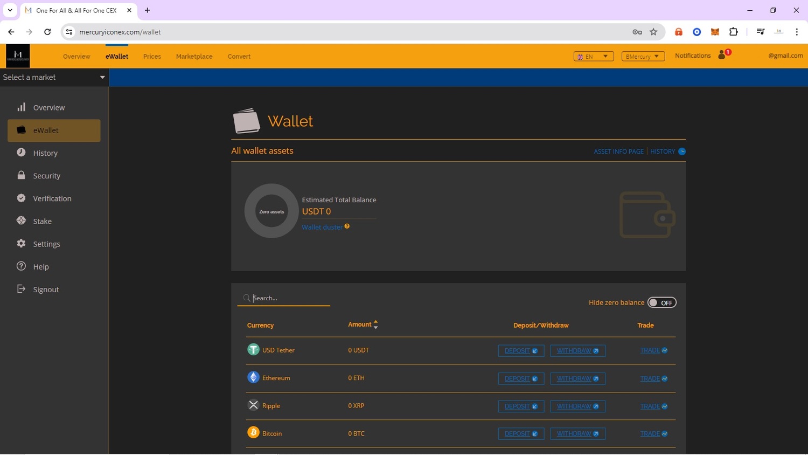This screenshot has width=808, height=455.
Task: Open the EN language dropdown
Action: pos(594,56)
